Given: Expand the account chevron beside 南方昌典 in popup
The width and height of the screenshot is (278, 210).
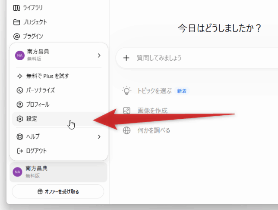Looking at the screenshot, I should (99, 56).
